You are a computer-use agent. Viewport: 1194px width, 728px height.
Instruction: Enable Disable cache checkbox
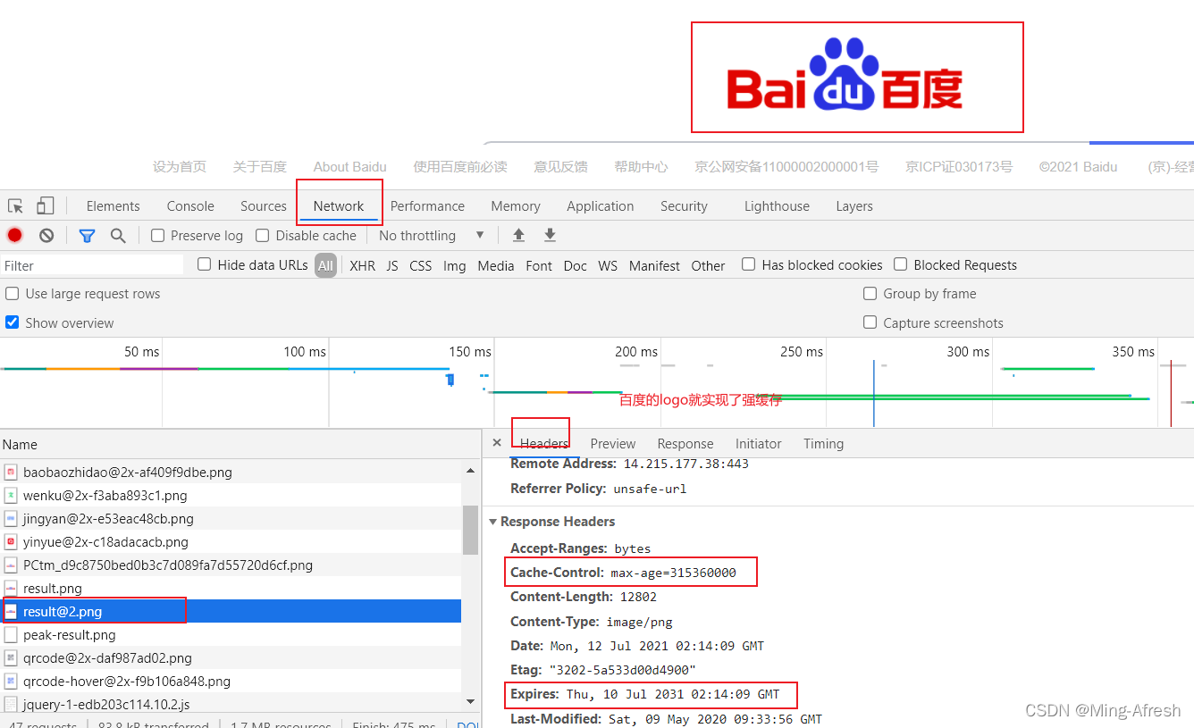point(262,235)
